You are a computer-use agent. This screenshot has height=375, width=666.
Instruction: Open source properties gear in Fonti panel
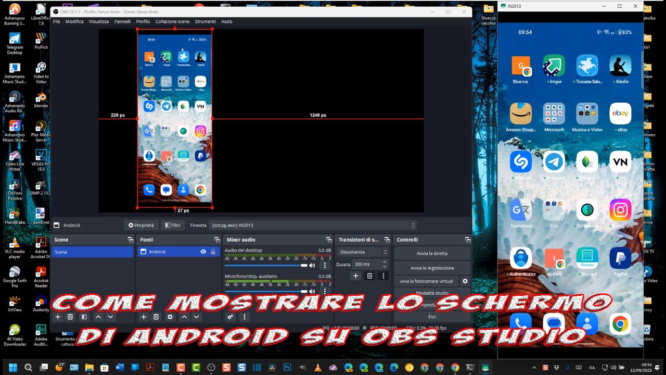[x=170, y=317]
